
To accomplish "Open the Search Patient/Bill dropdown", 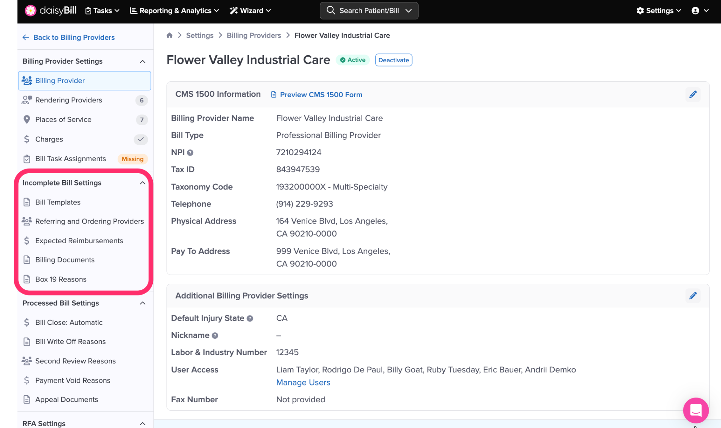I will (x=408, y=11).
